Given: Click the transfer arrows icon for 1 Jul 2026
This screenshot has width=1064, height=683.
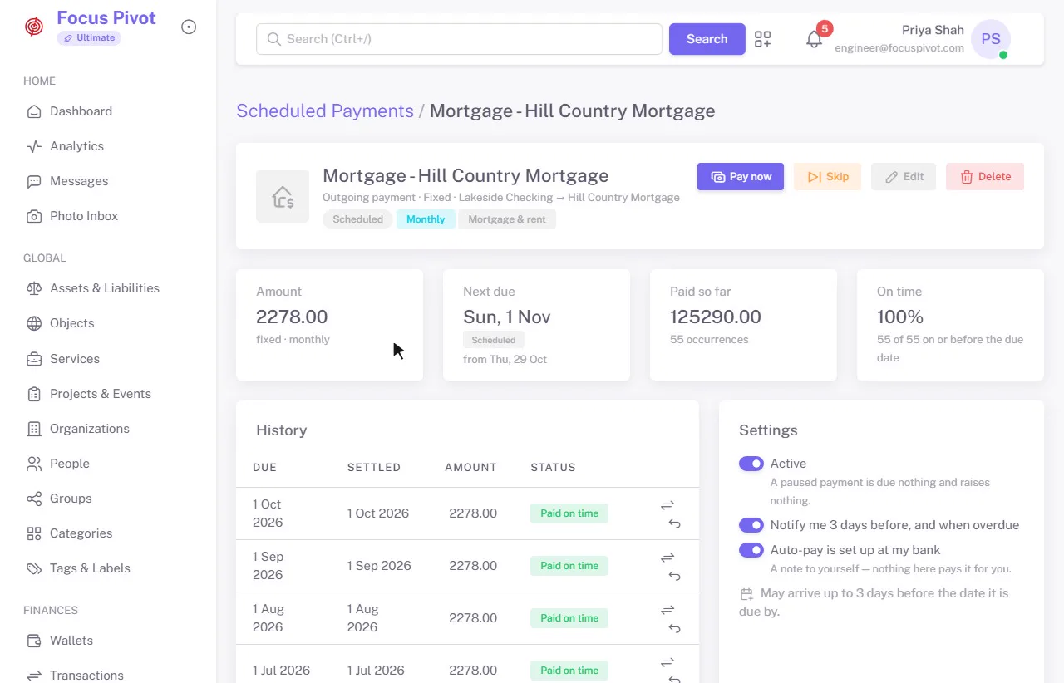Looking at the screenshot, I should tap(667, 662).
